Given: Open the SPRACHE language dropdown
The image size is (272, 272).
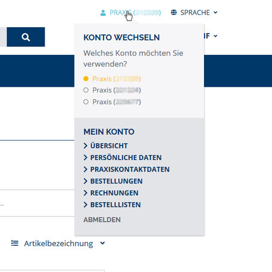Looking at the screenshot, I should [194, 13].
